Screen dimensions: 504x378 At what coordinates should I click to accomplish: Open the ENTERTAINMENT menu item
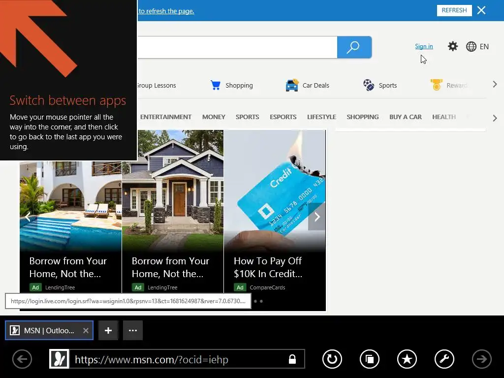(x=165, y=117)
